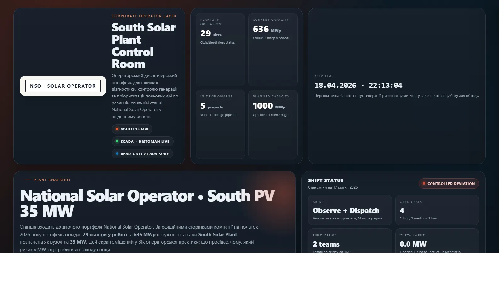Click the Mode Observe + Dispatch card

pos(350,210)
